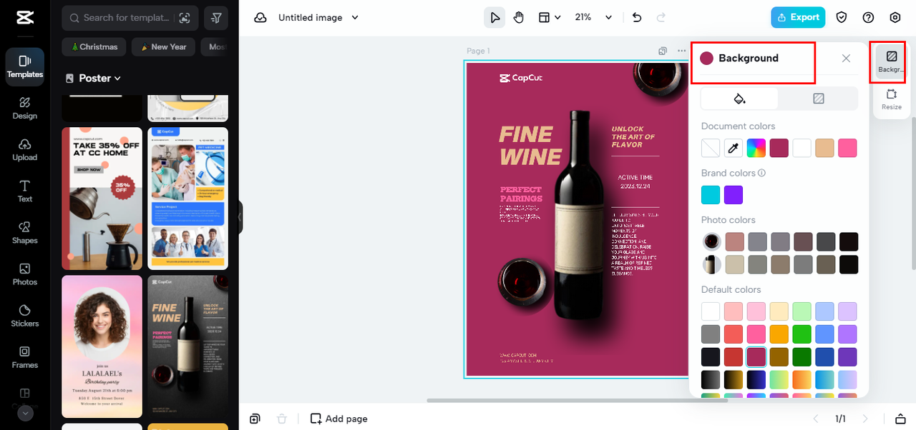This screenshot has height=430, width=916.
Task: Open the 21% zoom level dropdown
Action: [594, 18]
